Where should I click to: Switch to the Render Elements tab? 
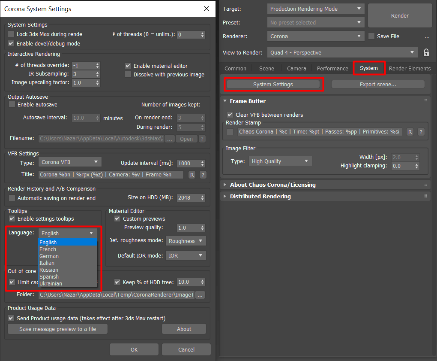(410, 68)
